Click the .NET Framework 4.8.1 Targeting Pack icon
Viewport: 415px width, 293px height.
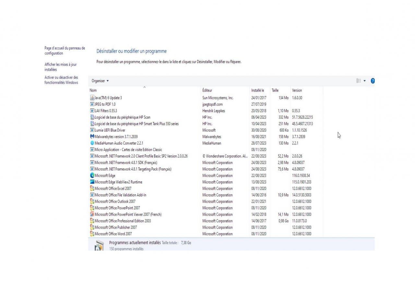point(92,169)
